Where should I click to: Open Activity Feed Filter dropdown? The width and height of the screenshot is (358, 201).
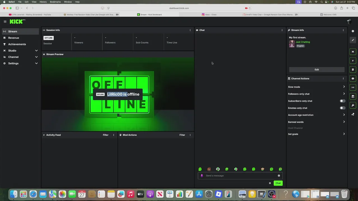pyautogui.click(x=105, y=135)
